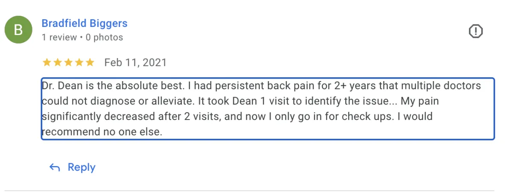Click the third yellow rating star

pyautogui.click(x=68, y=63)
